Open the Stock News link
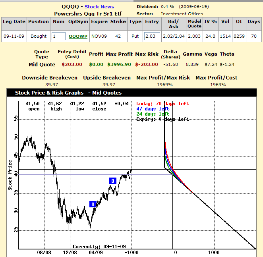Viewport: 263px width, 257px height. [x=99, y=7]
